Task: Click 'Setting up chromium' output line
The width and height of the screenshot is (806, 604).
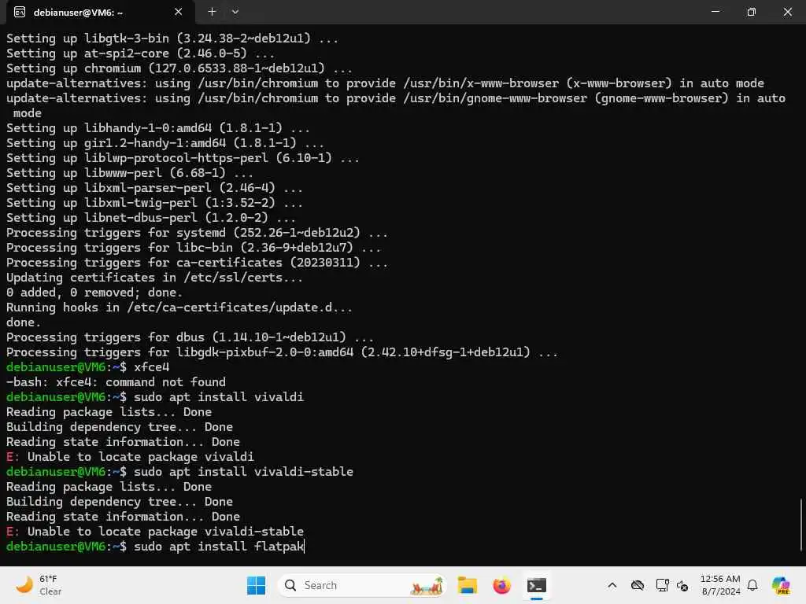Action: [x=179, y=68]
